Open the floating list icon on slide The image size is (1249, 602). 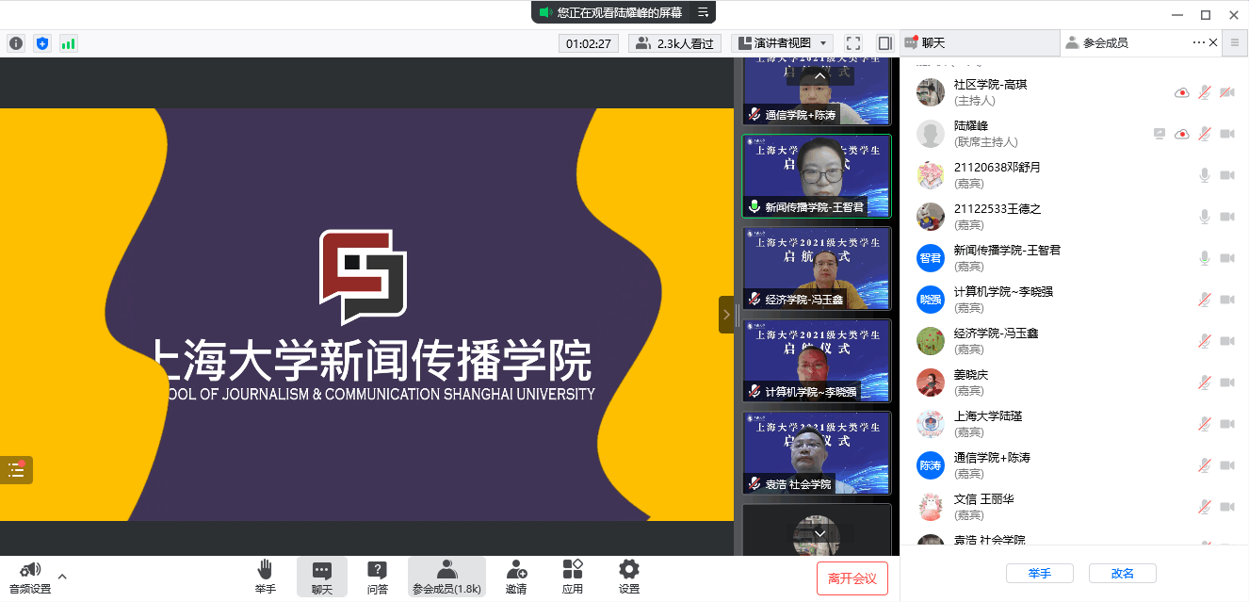coord(16,470)
